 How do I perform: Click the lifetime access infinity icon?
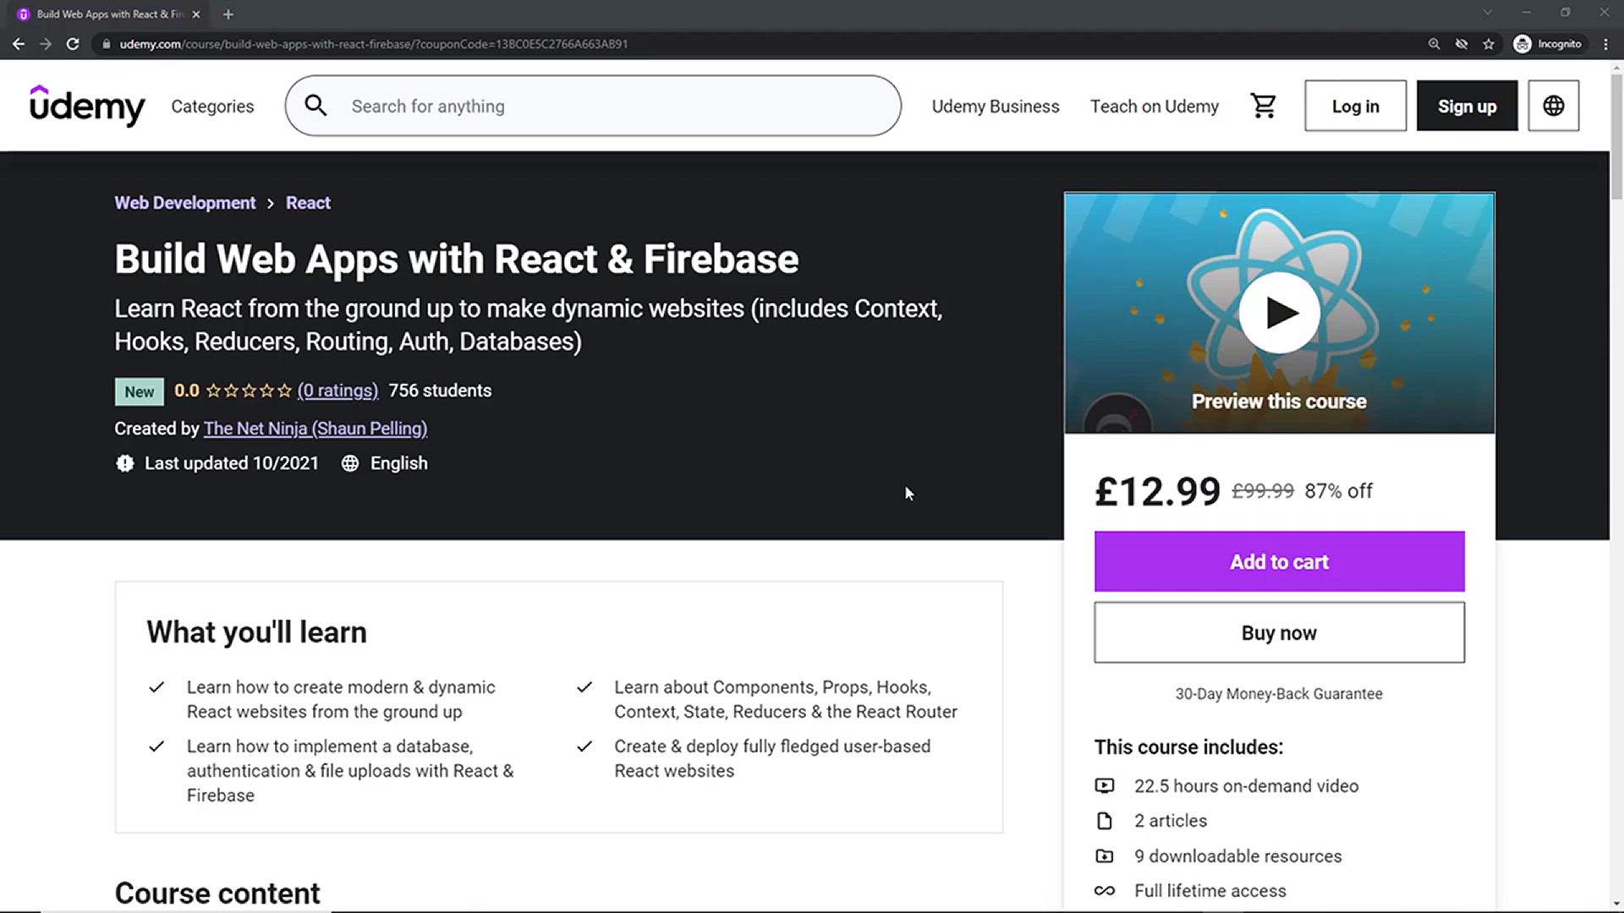point(1104,891)
